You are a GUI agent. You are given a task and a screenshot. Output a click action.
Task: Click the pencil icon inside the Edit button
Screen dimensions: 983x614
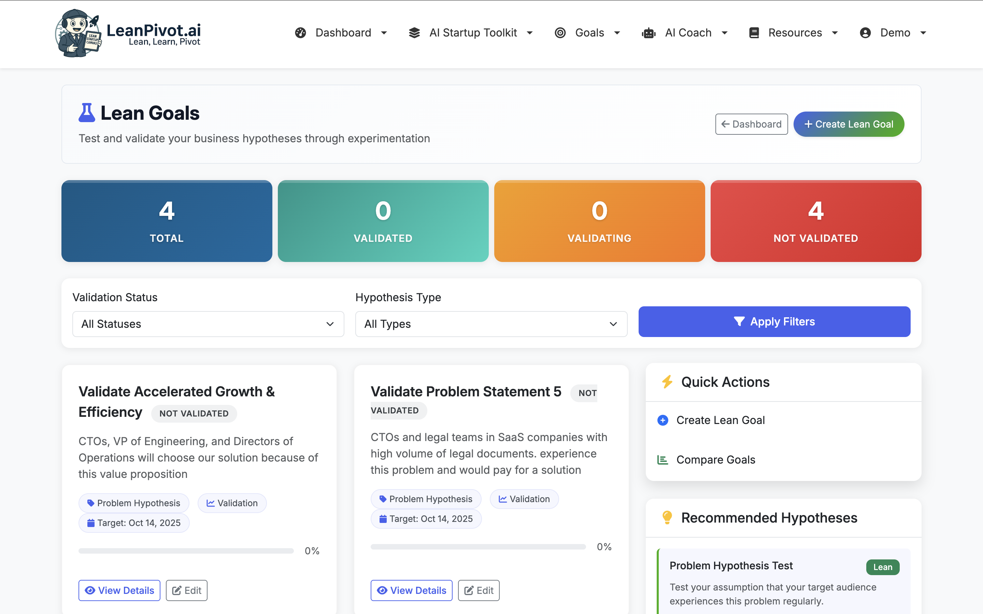tap(177, 590)
